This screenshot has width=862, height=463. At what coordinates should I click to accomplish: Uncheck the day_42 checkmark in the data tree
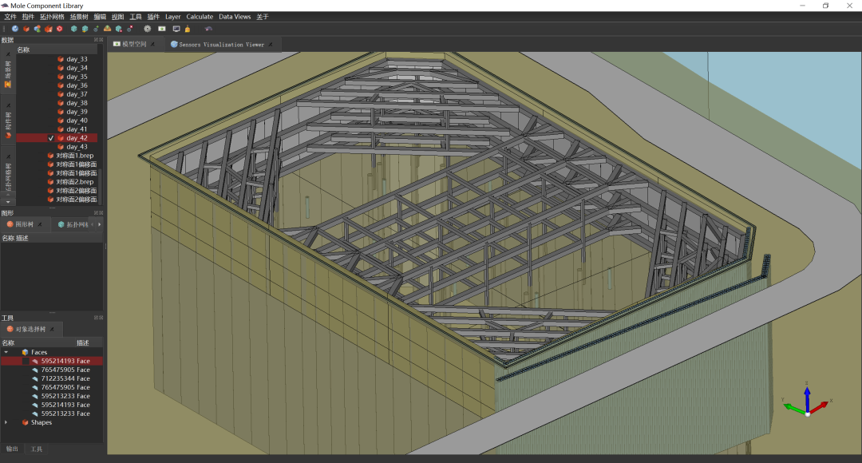coord(51,138)
